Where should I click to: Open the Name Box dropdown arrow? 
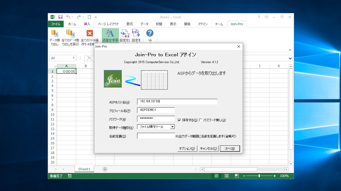(74, 58)
